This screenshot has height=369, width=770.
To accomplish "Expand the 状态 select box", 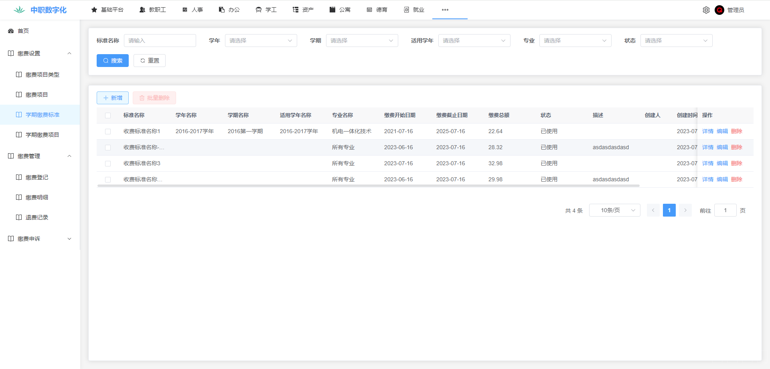I will coord(676,41).
